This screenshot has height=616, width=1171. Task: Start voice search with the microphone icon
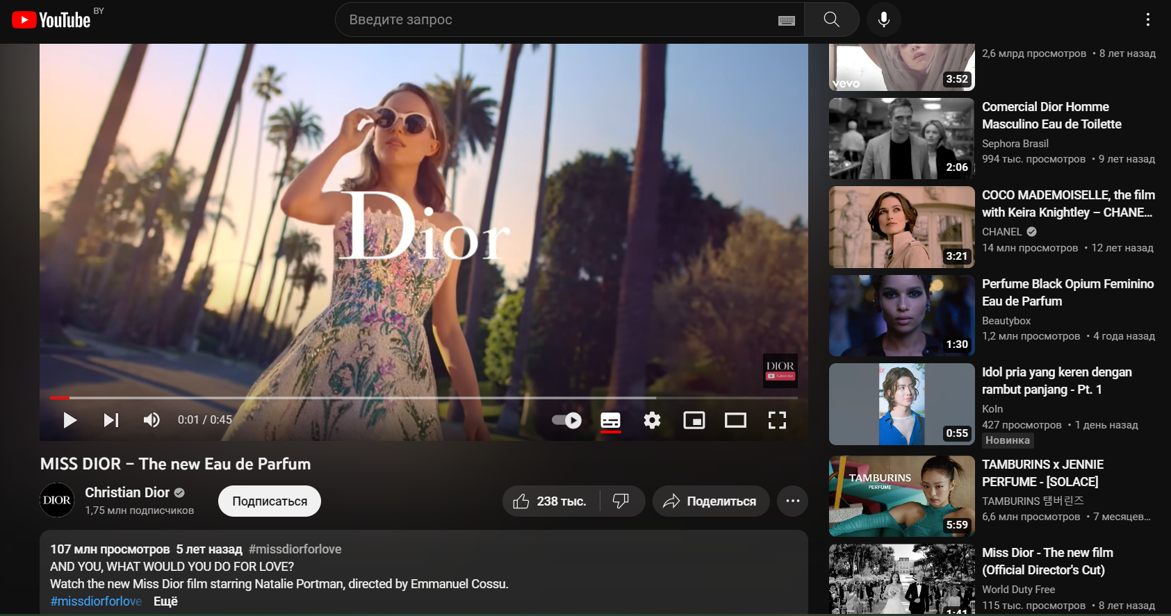pyautogui.click(x=883, y=19)
